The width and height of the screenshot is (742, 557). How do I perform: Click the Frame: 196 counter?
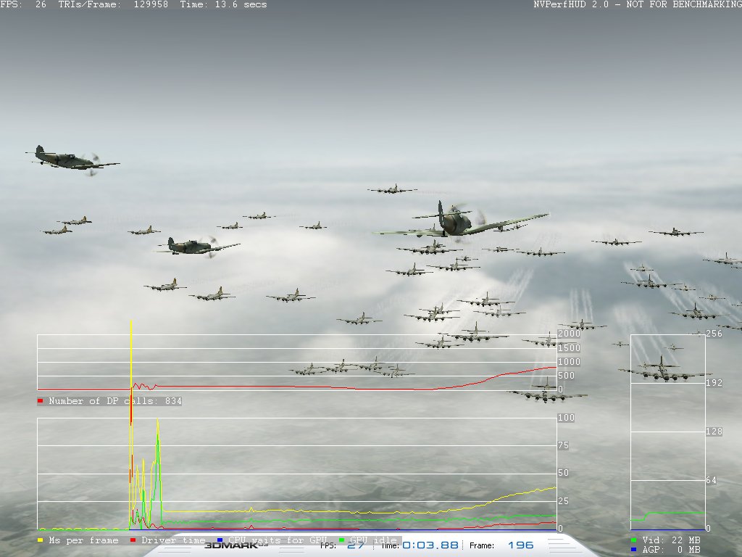501,545
